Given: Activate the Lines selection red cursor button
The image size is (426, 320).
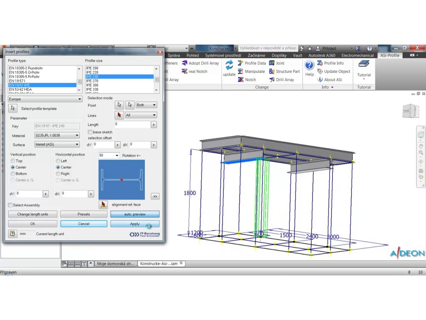Looking at the screenshot, I should 119,115.
